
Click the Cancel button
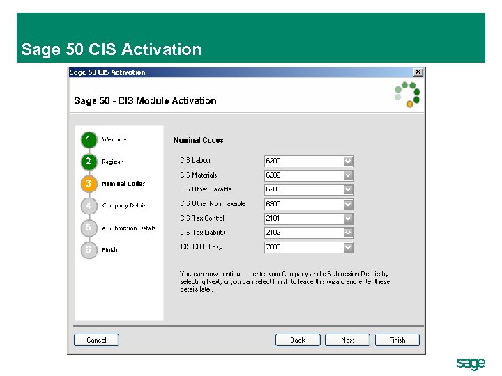pos(96,340)
